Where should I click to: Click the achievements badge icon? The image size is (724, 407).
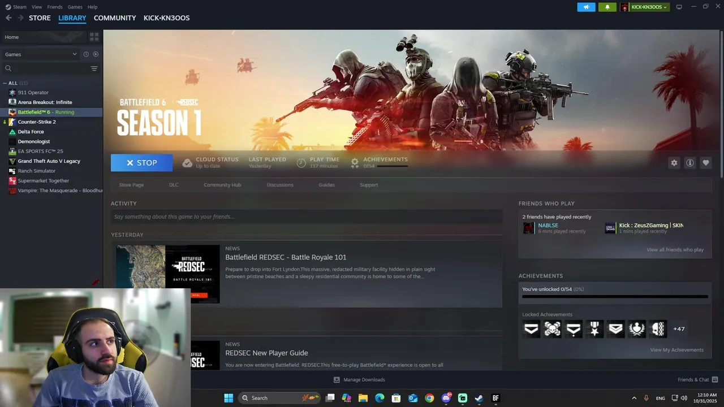point(355,163)
